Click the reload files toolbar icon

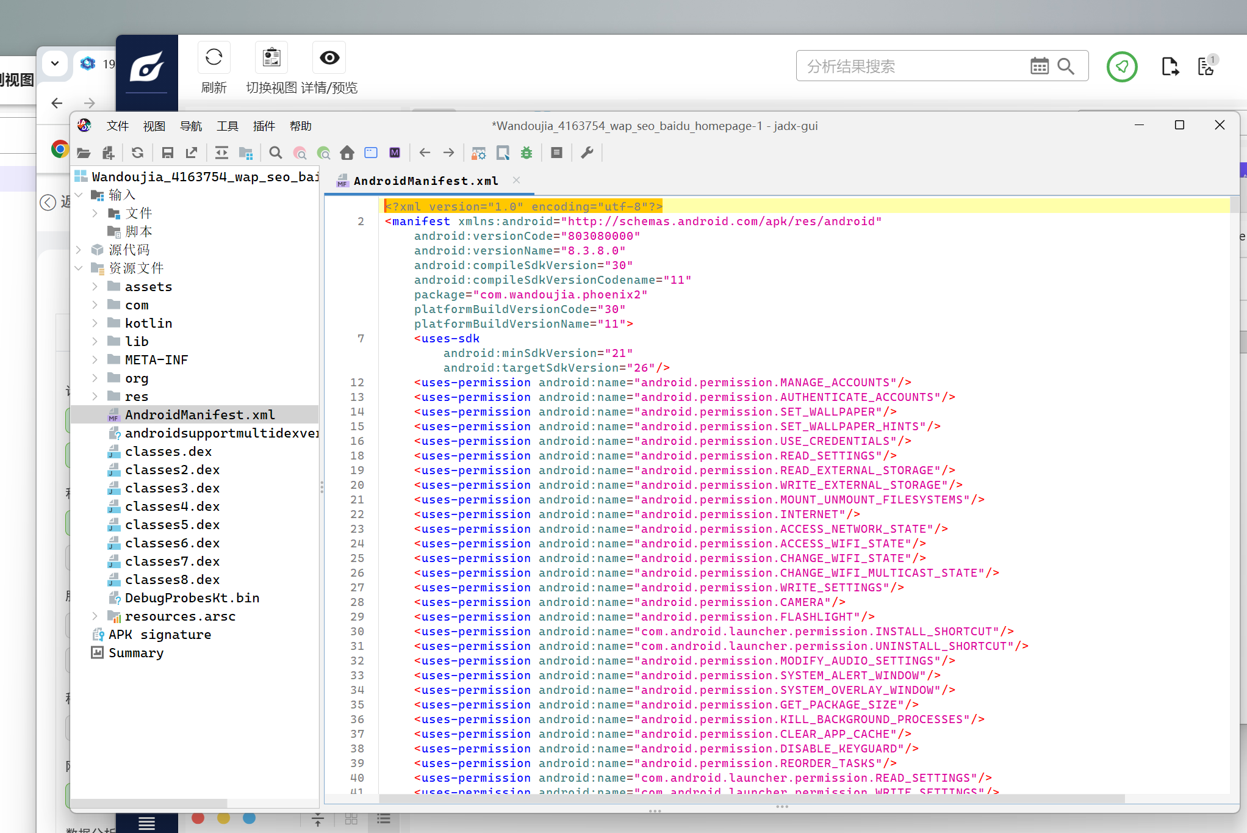click(138, 153)
